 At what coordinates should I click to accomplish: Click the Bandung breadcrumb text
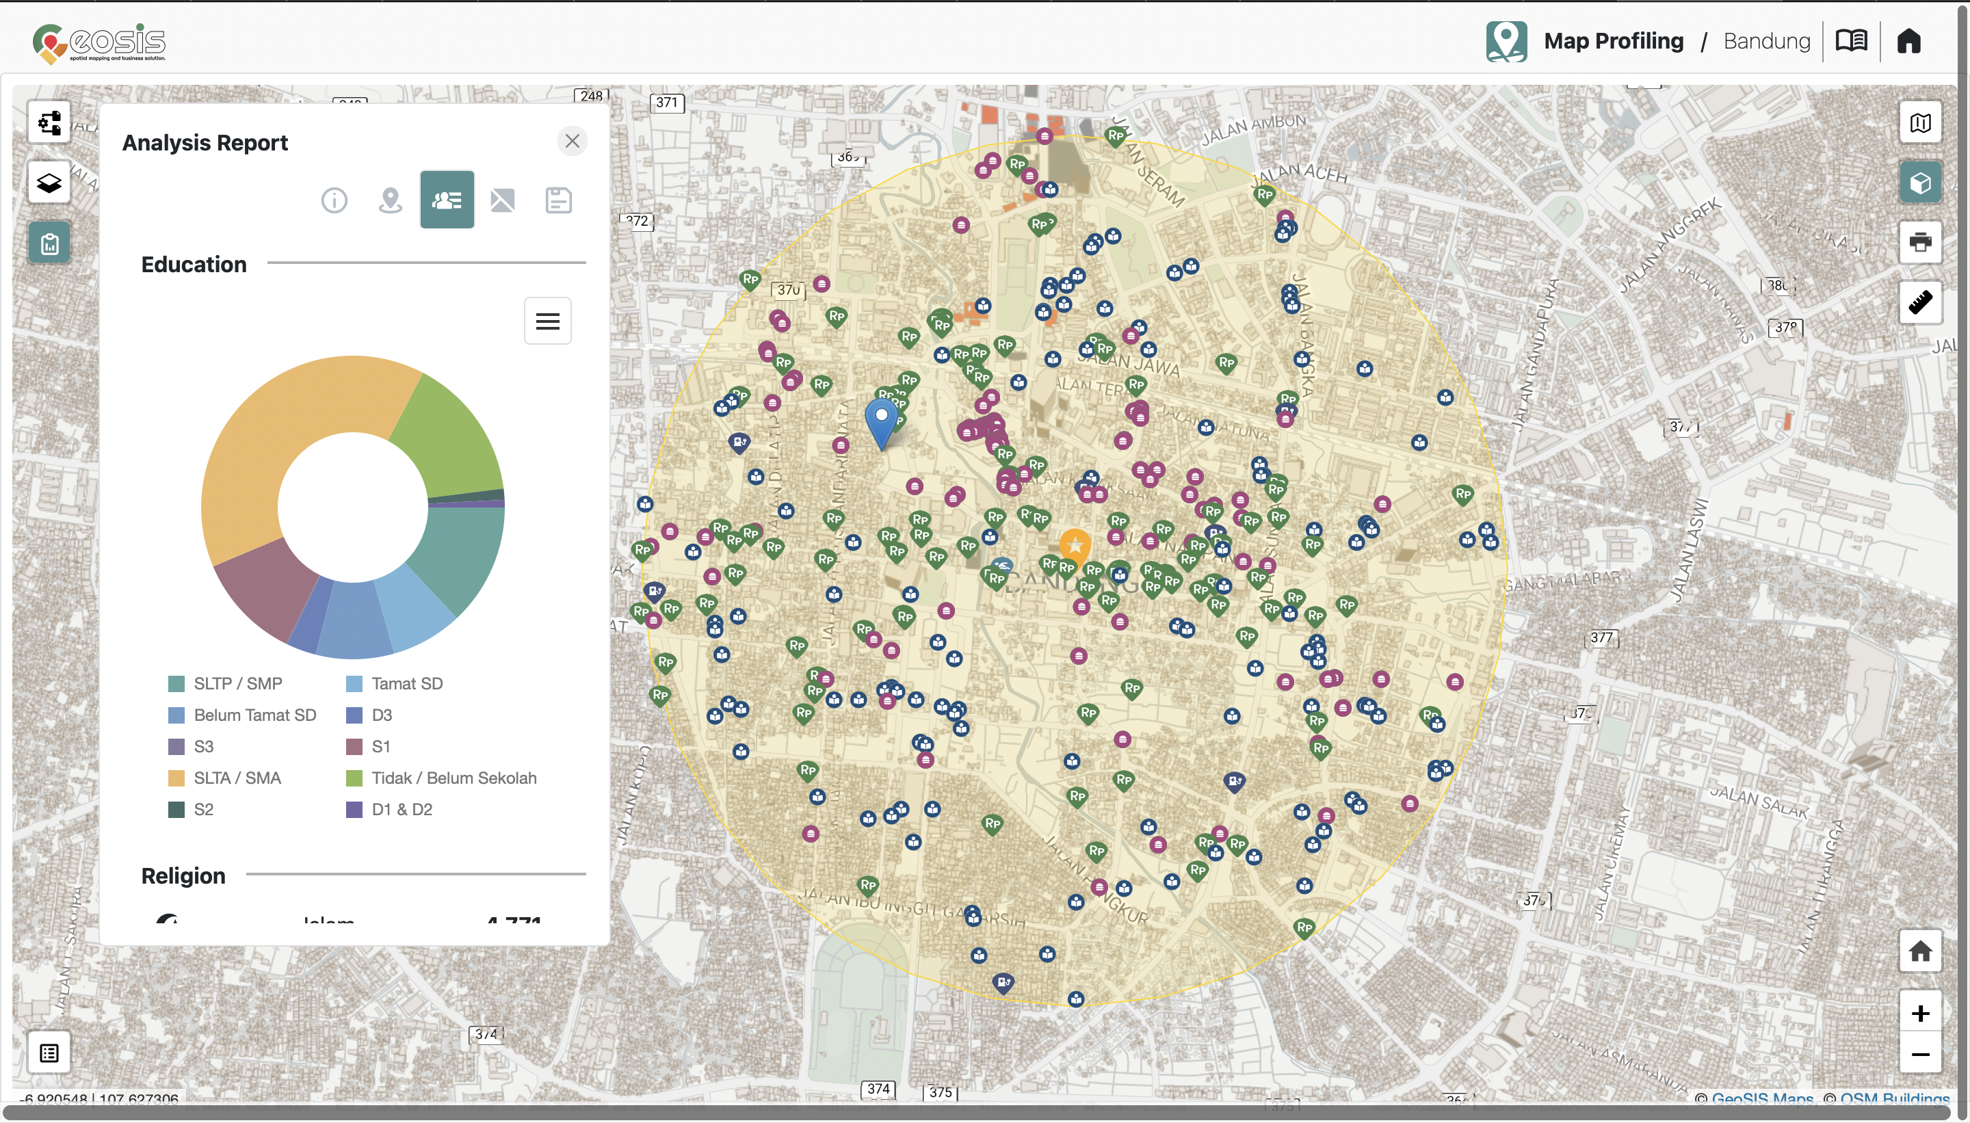click(1766, 41)
